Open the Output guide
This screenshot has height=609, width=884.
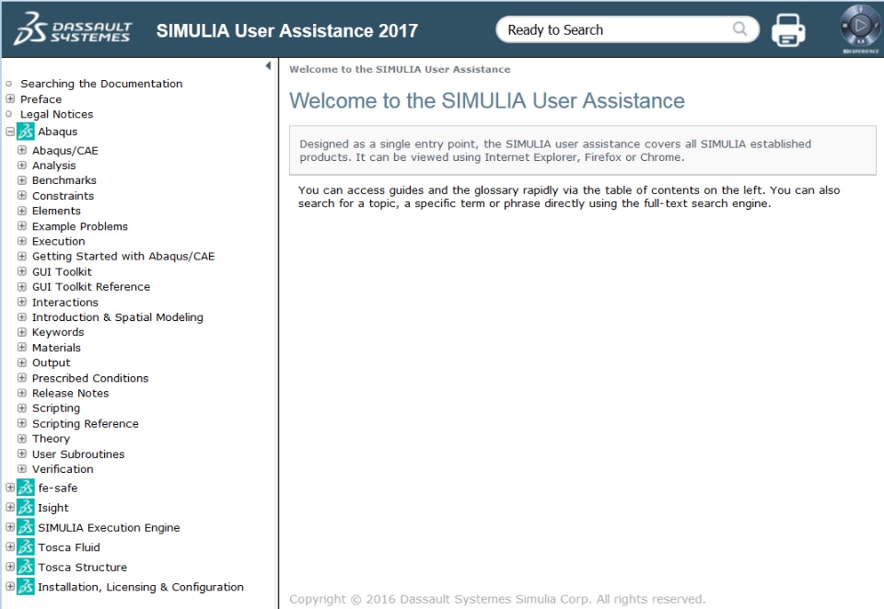tap(52, 362)
